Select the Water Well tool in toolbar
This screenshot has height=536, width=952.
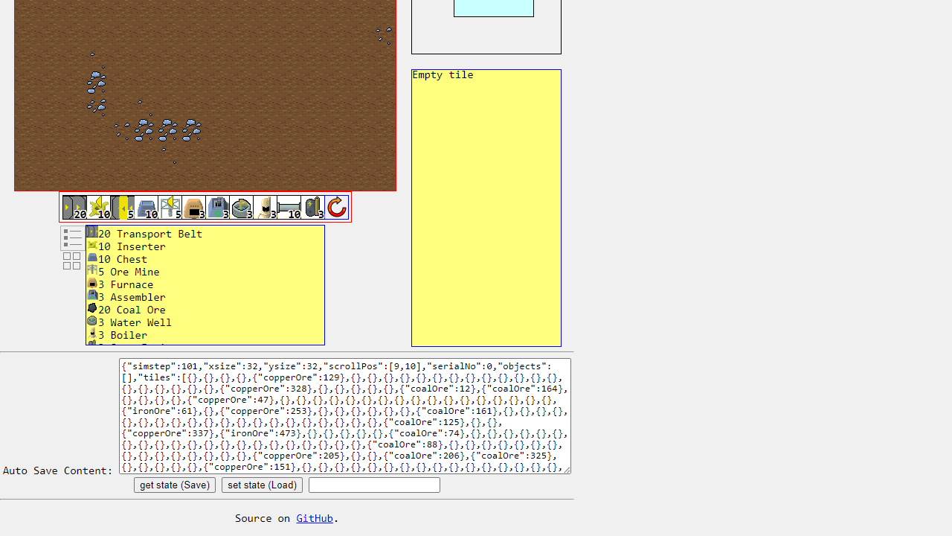pyautogui.click(x=241, y=207)
